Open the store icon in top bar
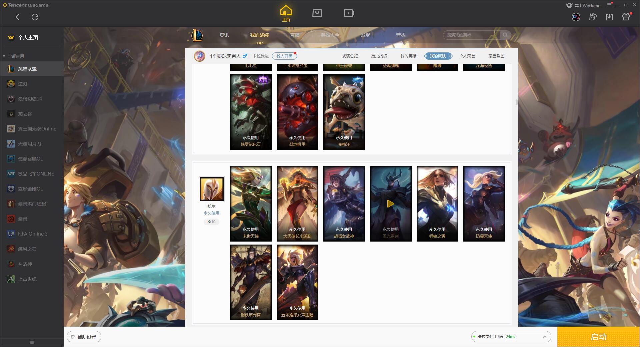The image size is (640, 347). point(317,13)
